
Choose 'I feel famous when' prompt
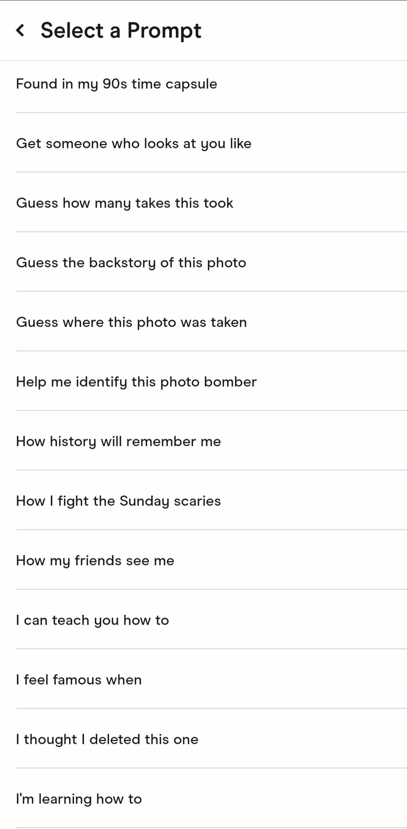203,679
